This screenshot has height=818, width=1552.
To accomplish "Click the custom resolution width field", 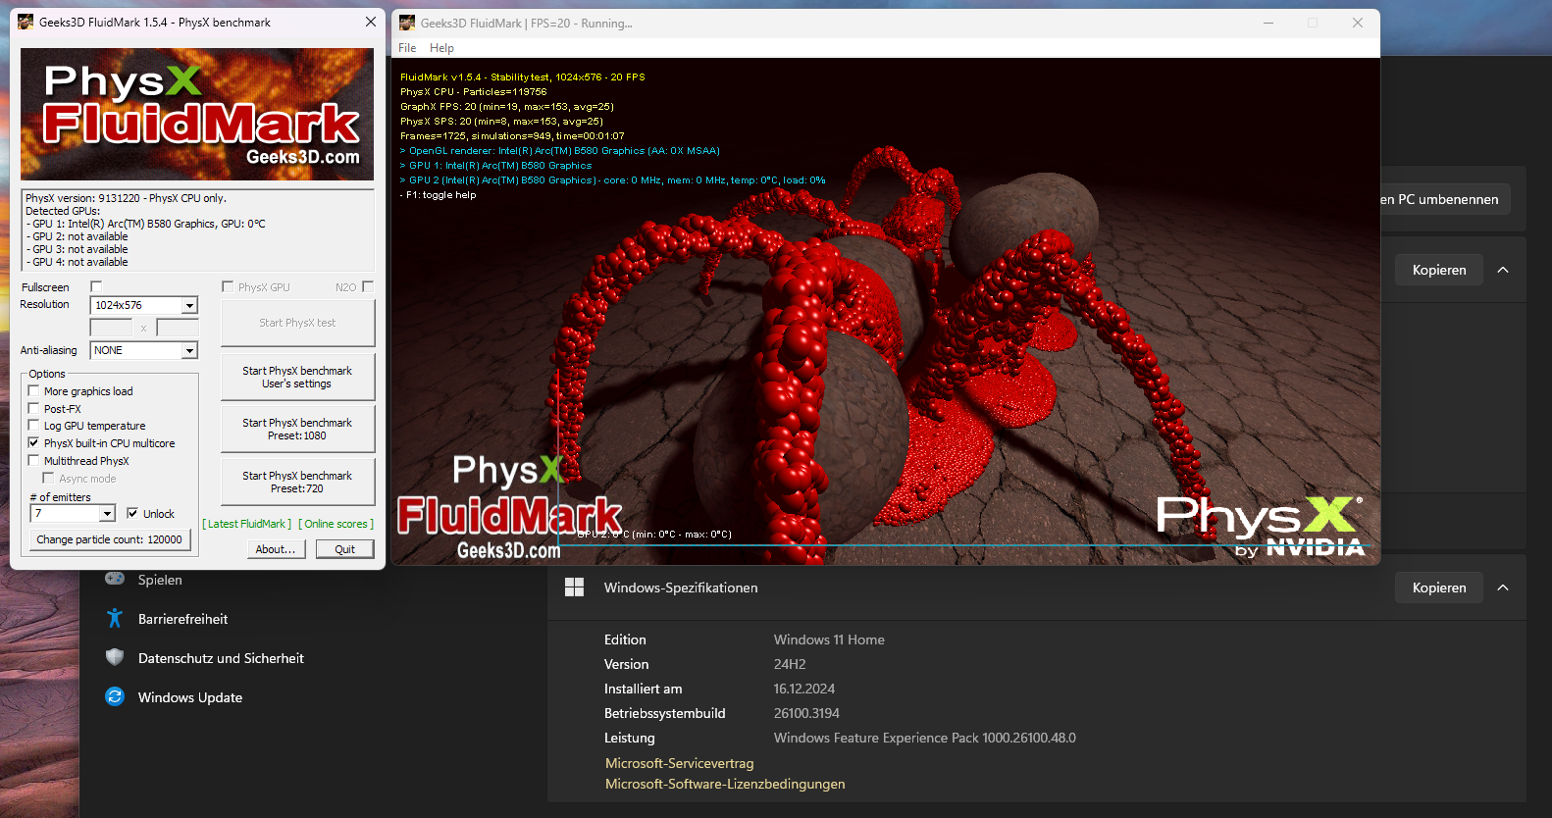I will pyautogui.click(x=111, y=328).
